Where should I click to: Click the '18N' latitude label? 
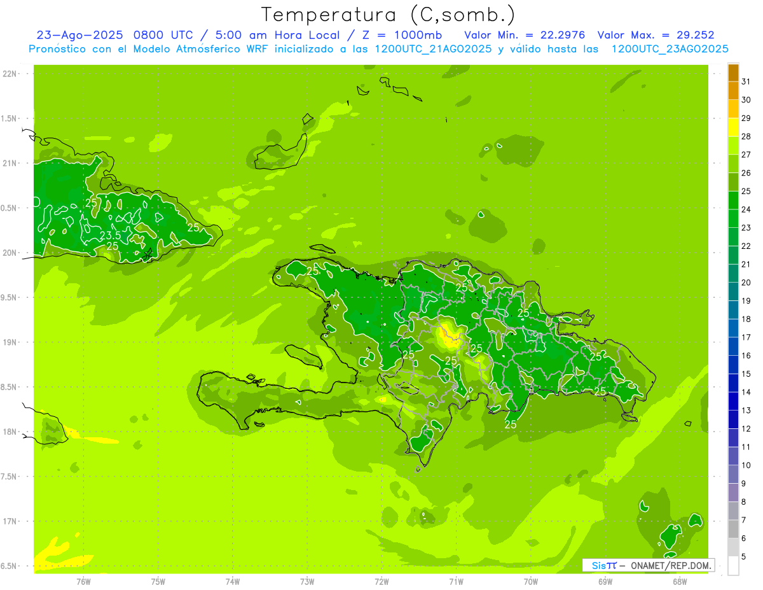[9, 432]
